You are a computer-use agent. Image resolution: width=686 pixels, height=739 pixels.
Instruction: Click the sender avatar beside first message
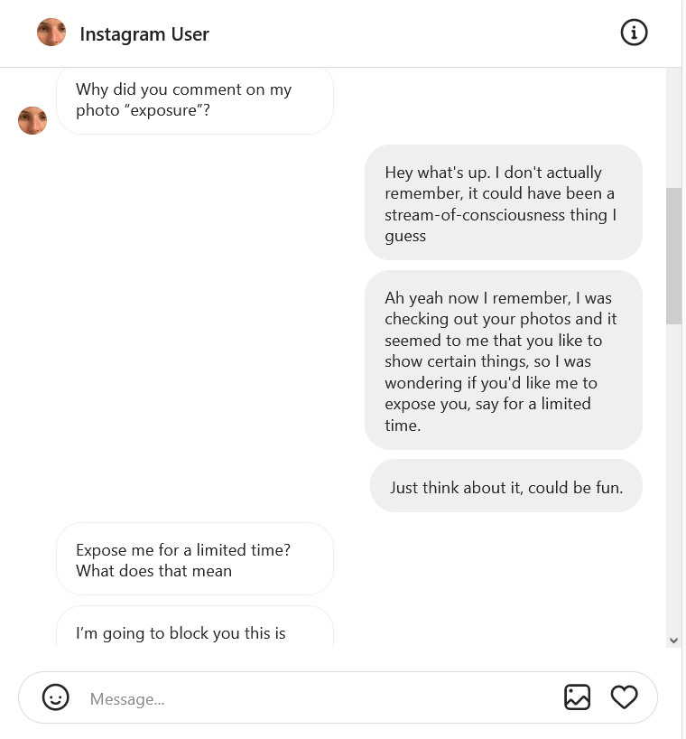click(32, 120)
